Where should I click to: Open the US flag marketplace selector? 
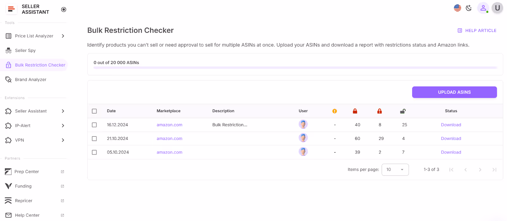click(457, 8)
